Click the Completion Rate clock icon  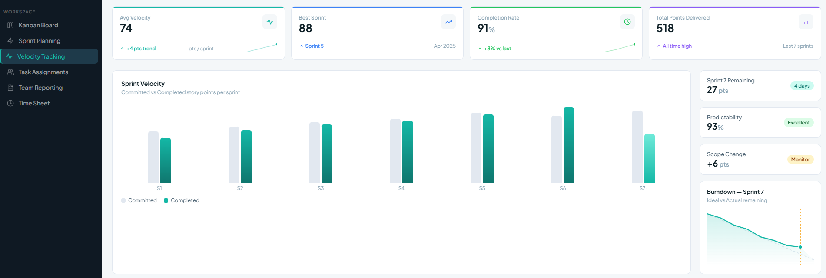point(627,22)
